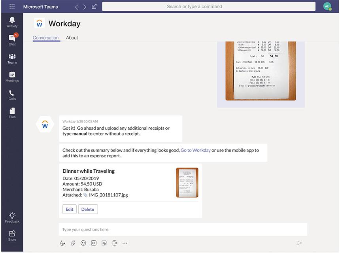Open Meetings in the sidebar
Image resolution: width=340 pixels, height=253 pixels.
click(x=12, y=77)
